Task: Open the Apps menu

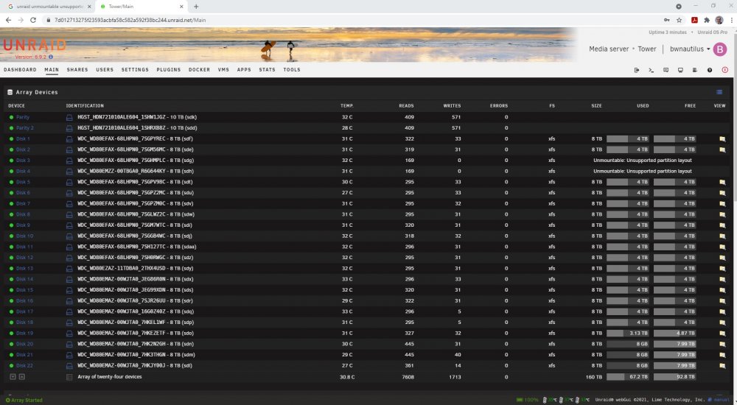Action: (244, 70)
